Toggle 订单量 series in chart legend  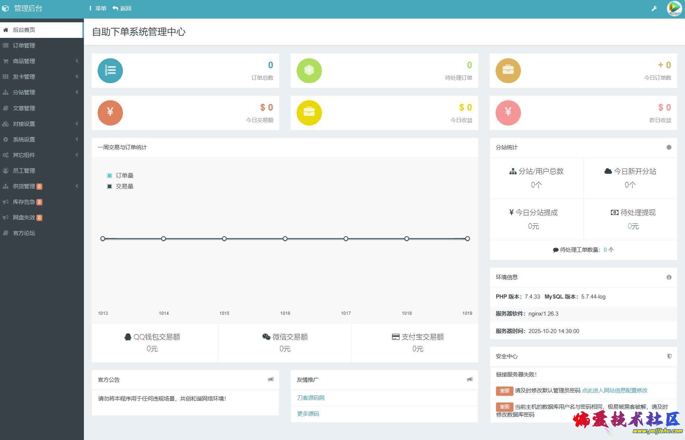[120, 176]
